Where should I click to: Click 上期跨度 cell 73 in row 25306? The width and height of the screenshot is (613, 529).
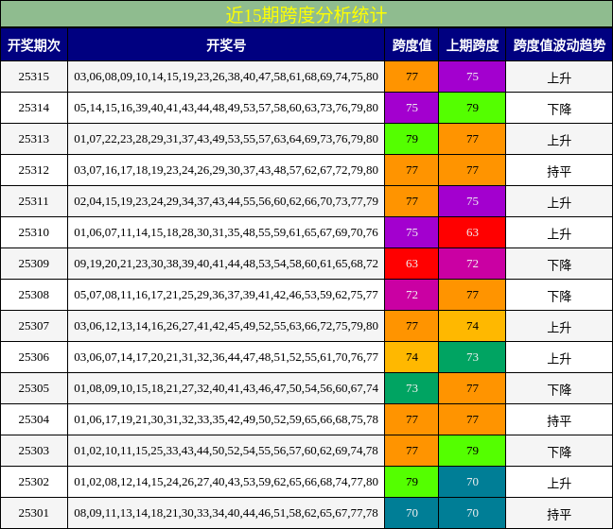pyautogui.click(x=472, y=357)
